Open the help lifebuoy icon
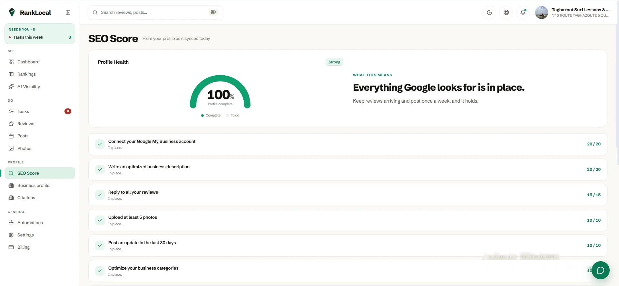Screen dimensions: 619x286 tap(506, 13)
